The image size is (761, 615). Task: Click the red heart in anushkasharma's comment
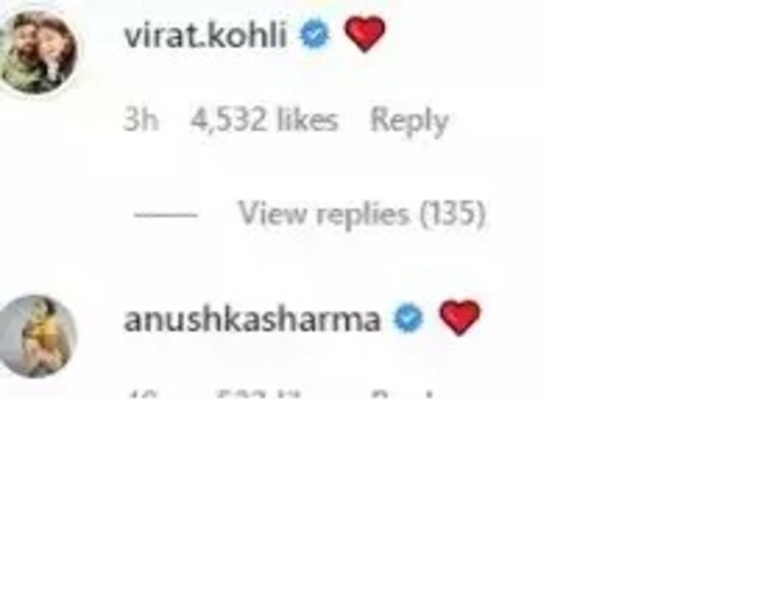(x=460, y=317)
